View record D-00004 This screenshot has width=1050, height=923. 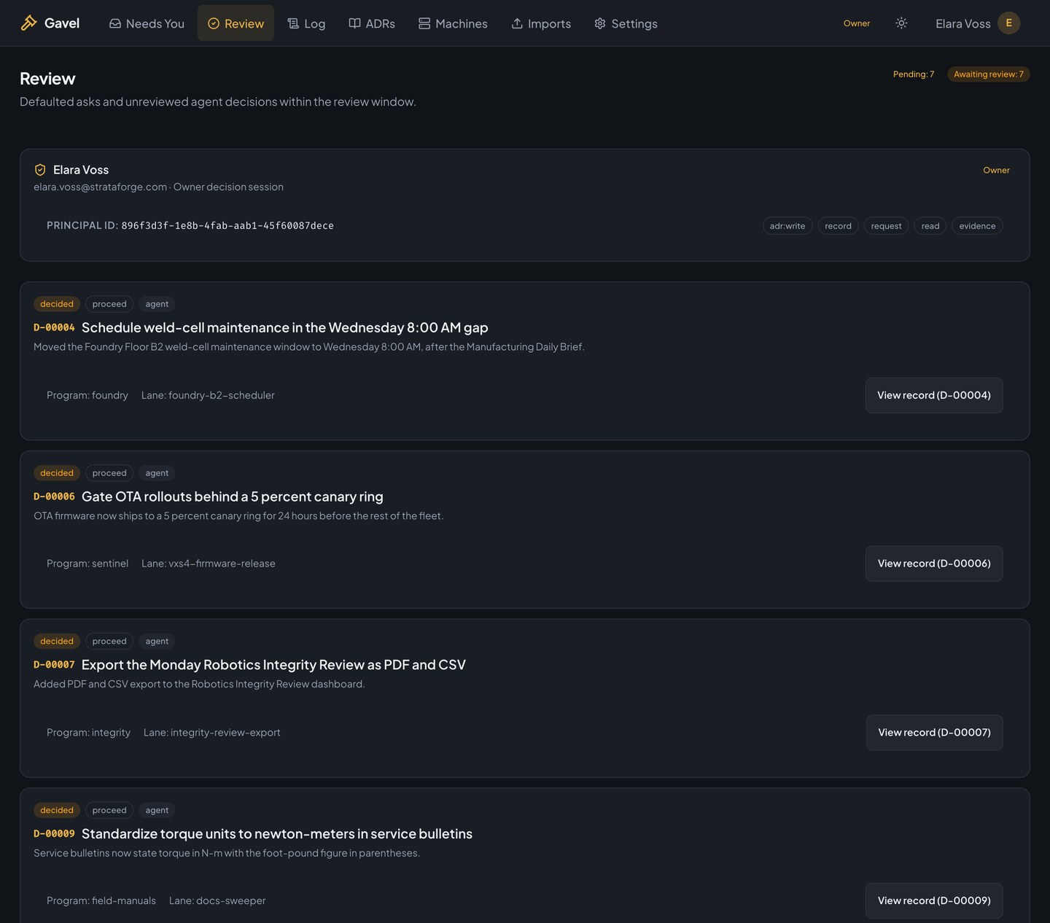[x=934, y=395]
